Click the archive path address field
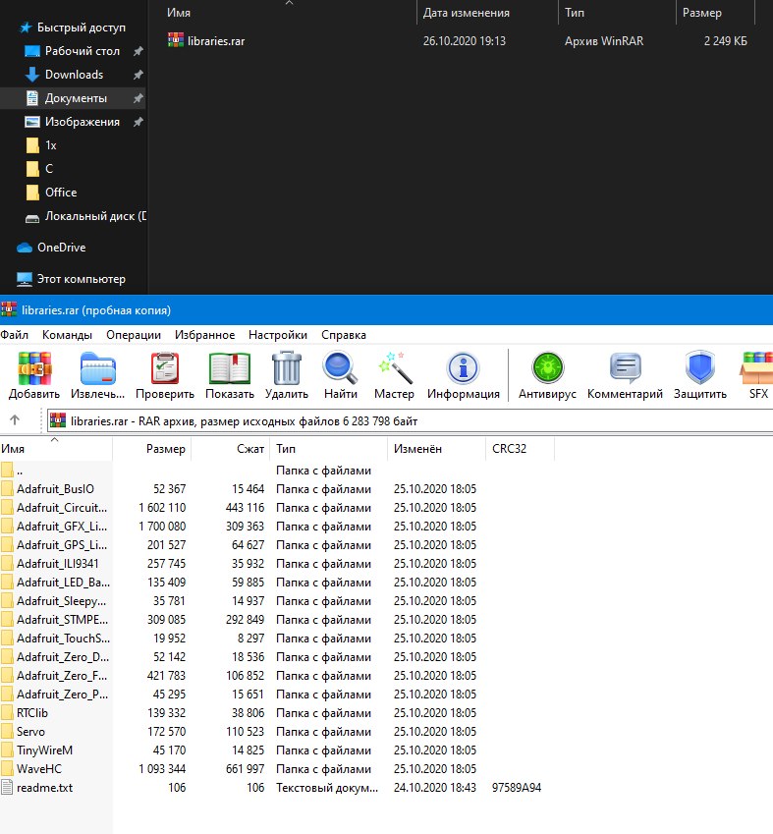 pyautogui.click(x=410, y=421)
